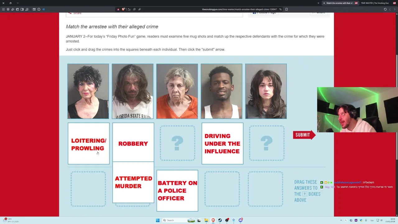Click the OneNote icon in system tray
This screenshot has width=398, height=224.
point(356,220)
